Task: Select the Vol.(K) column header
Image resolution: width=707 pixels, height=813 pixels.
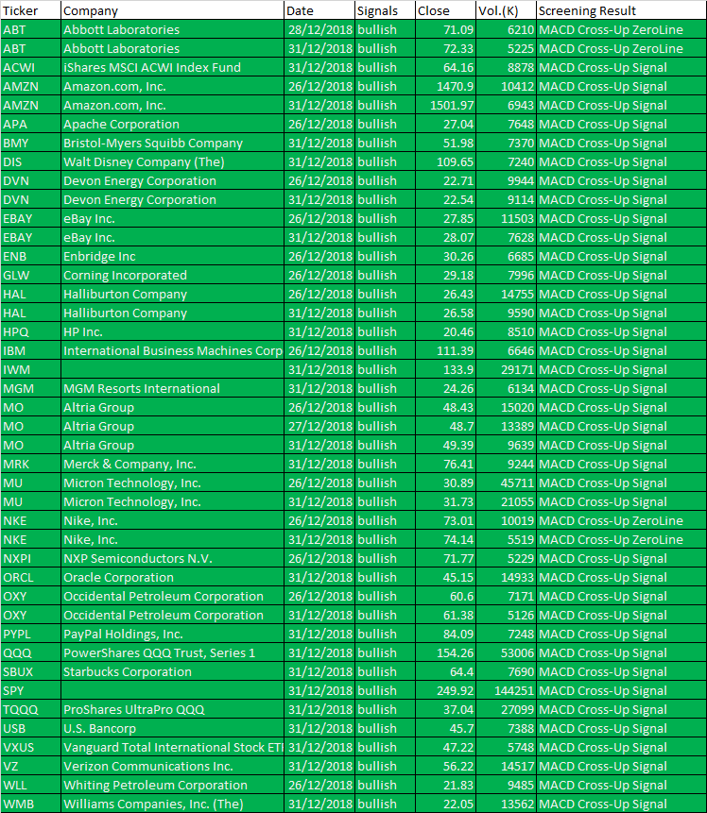Action: (506, 10)
